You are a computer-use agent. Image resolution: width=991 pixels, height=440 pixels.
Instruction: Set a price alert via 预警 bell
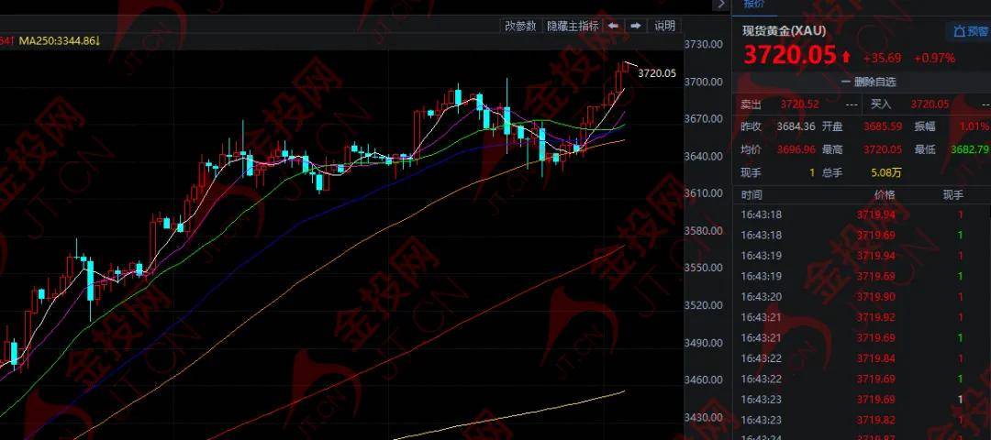point(970,30)
